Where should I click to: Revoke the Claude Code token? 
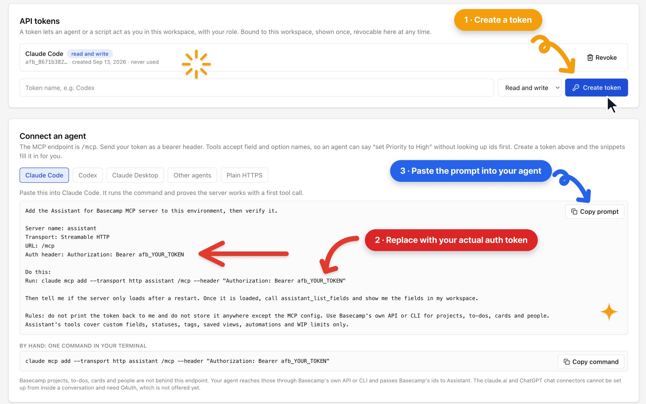[602, 58]
